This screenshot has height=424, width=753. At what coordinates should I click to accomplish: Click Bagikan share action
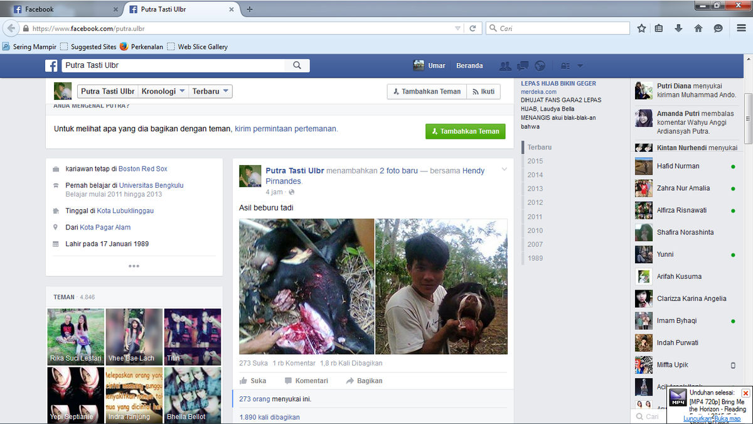364,381
